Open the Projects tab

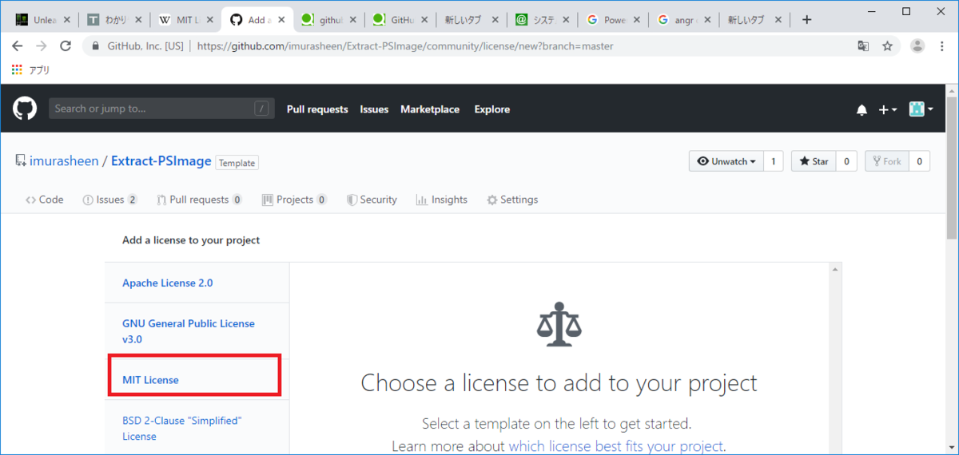(294, 200)
